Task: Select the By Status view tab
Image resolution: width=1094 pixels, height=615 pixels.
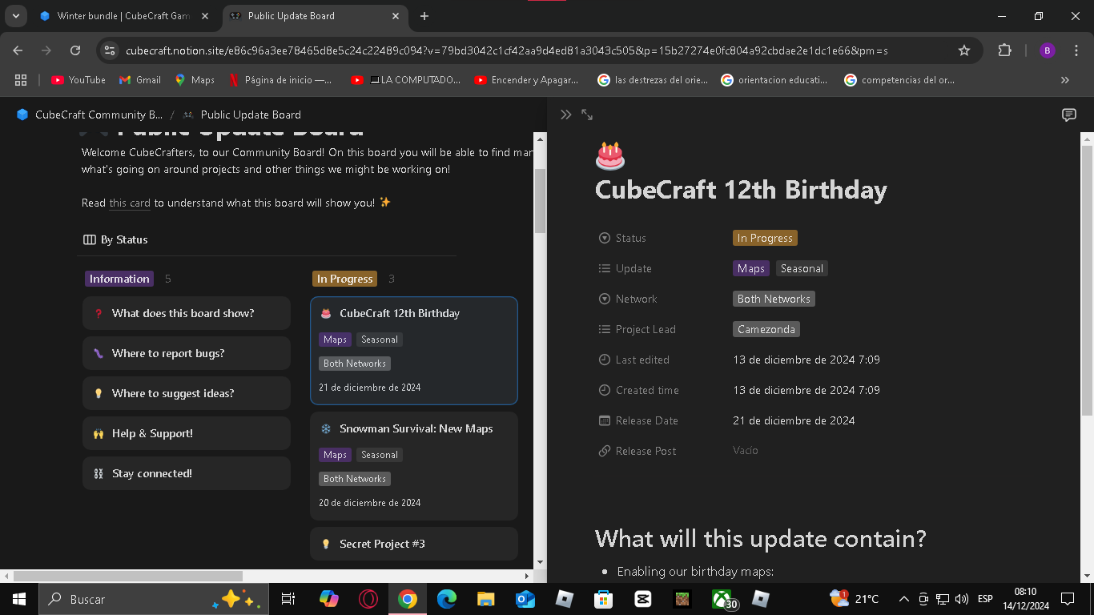Action: tap(115, 239)
